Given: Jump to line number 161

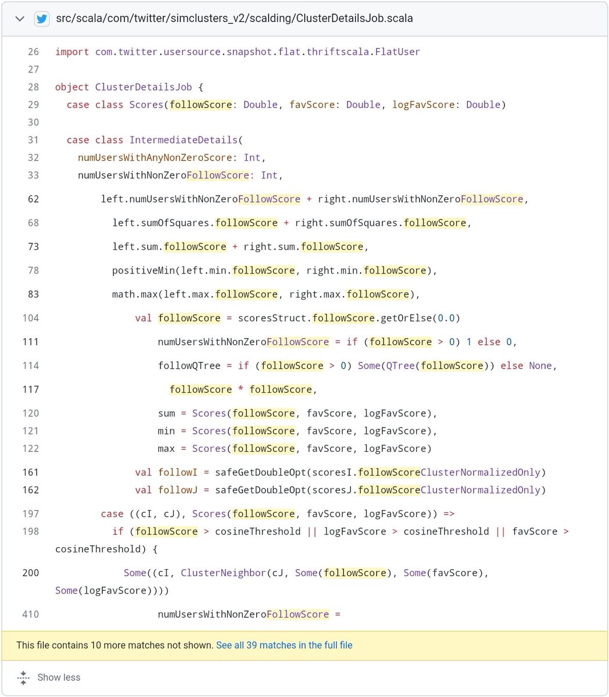Looking at the screenshot, I should tap(31, 472).
